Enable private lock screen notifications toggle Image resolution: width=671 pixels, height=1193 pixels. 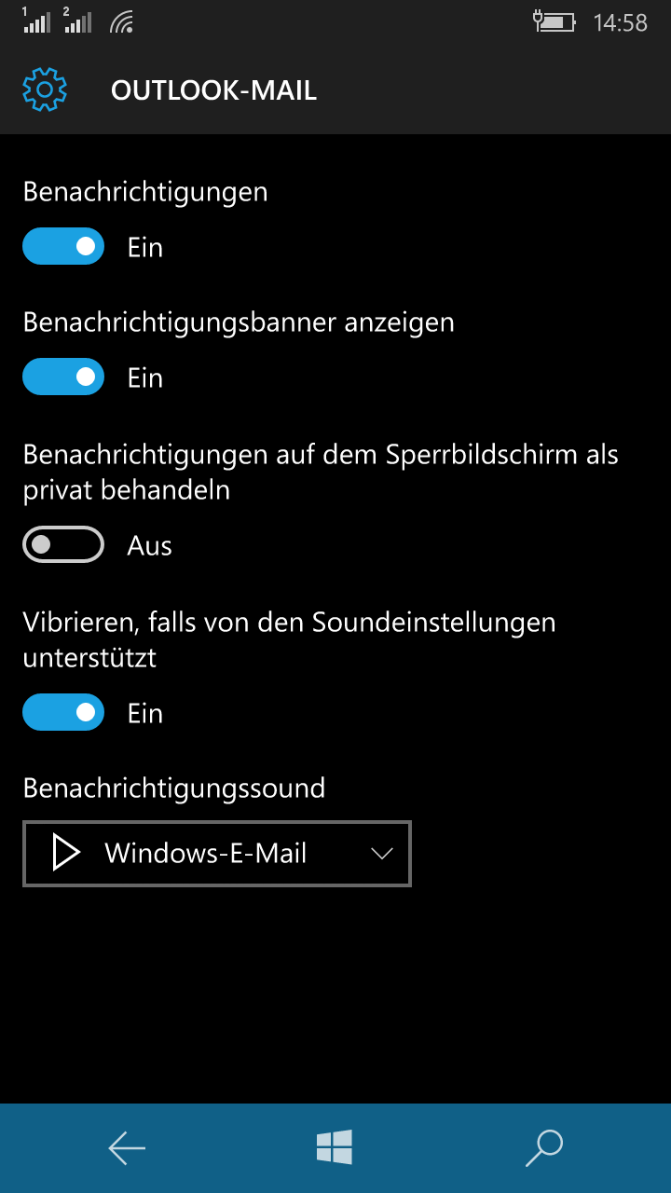[63, 544]
